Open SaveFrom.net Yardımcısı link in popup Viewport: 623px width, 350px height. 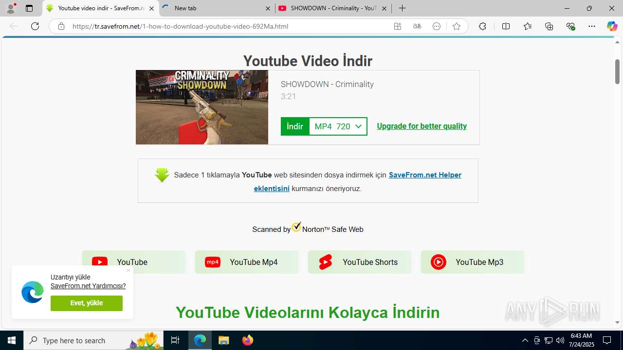pyautogui.click(x=88, y=286)
